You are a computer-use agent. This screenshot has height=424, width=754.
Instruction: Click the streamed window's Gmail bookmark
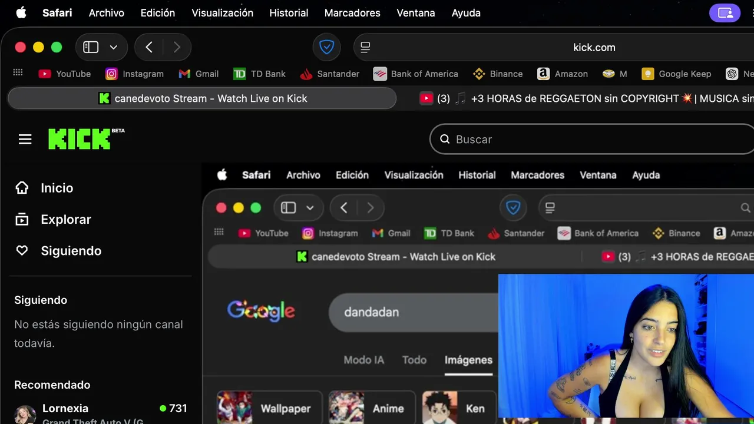point(391,233)
